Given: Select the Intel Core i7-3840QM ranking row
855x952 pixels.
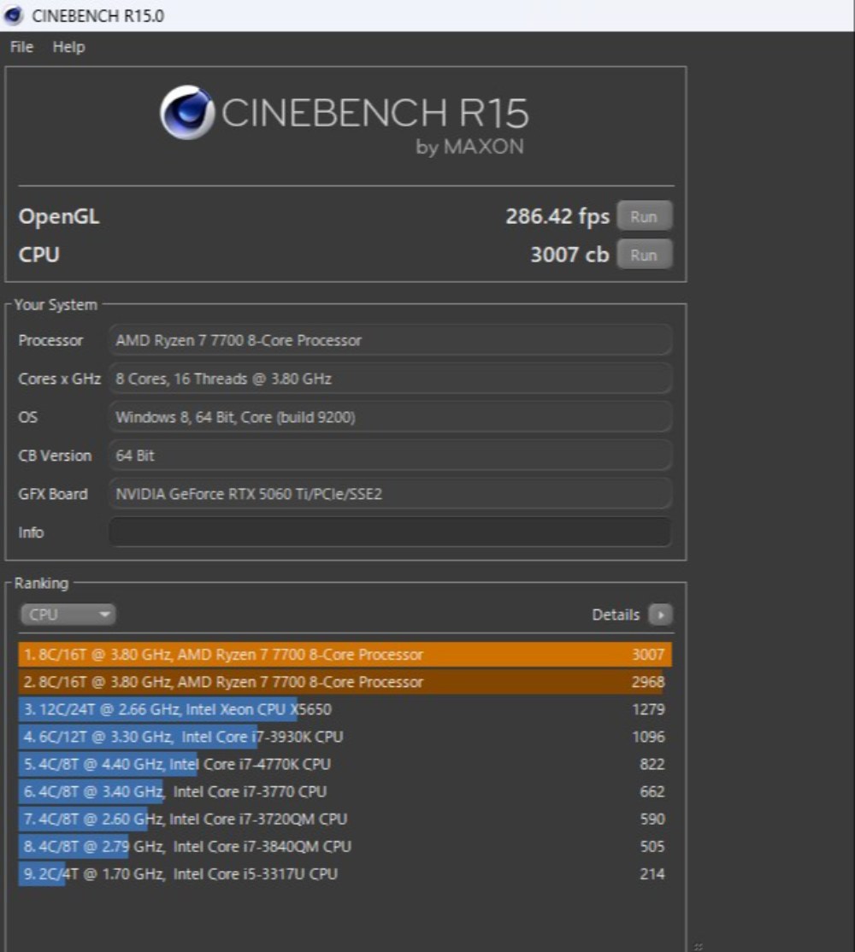Looking at the screenshot, I should point(345,846).
